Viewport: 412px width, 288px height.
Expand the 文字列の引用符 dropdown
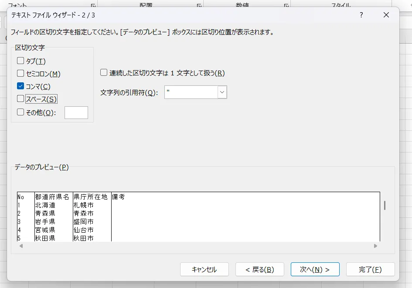click(222, 92)
